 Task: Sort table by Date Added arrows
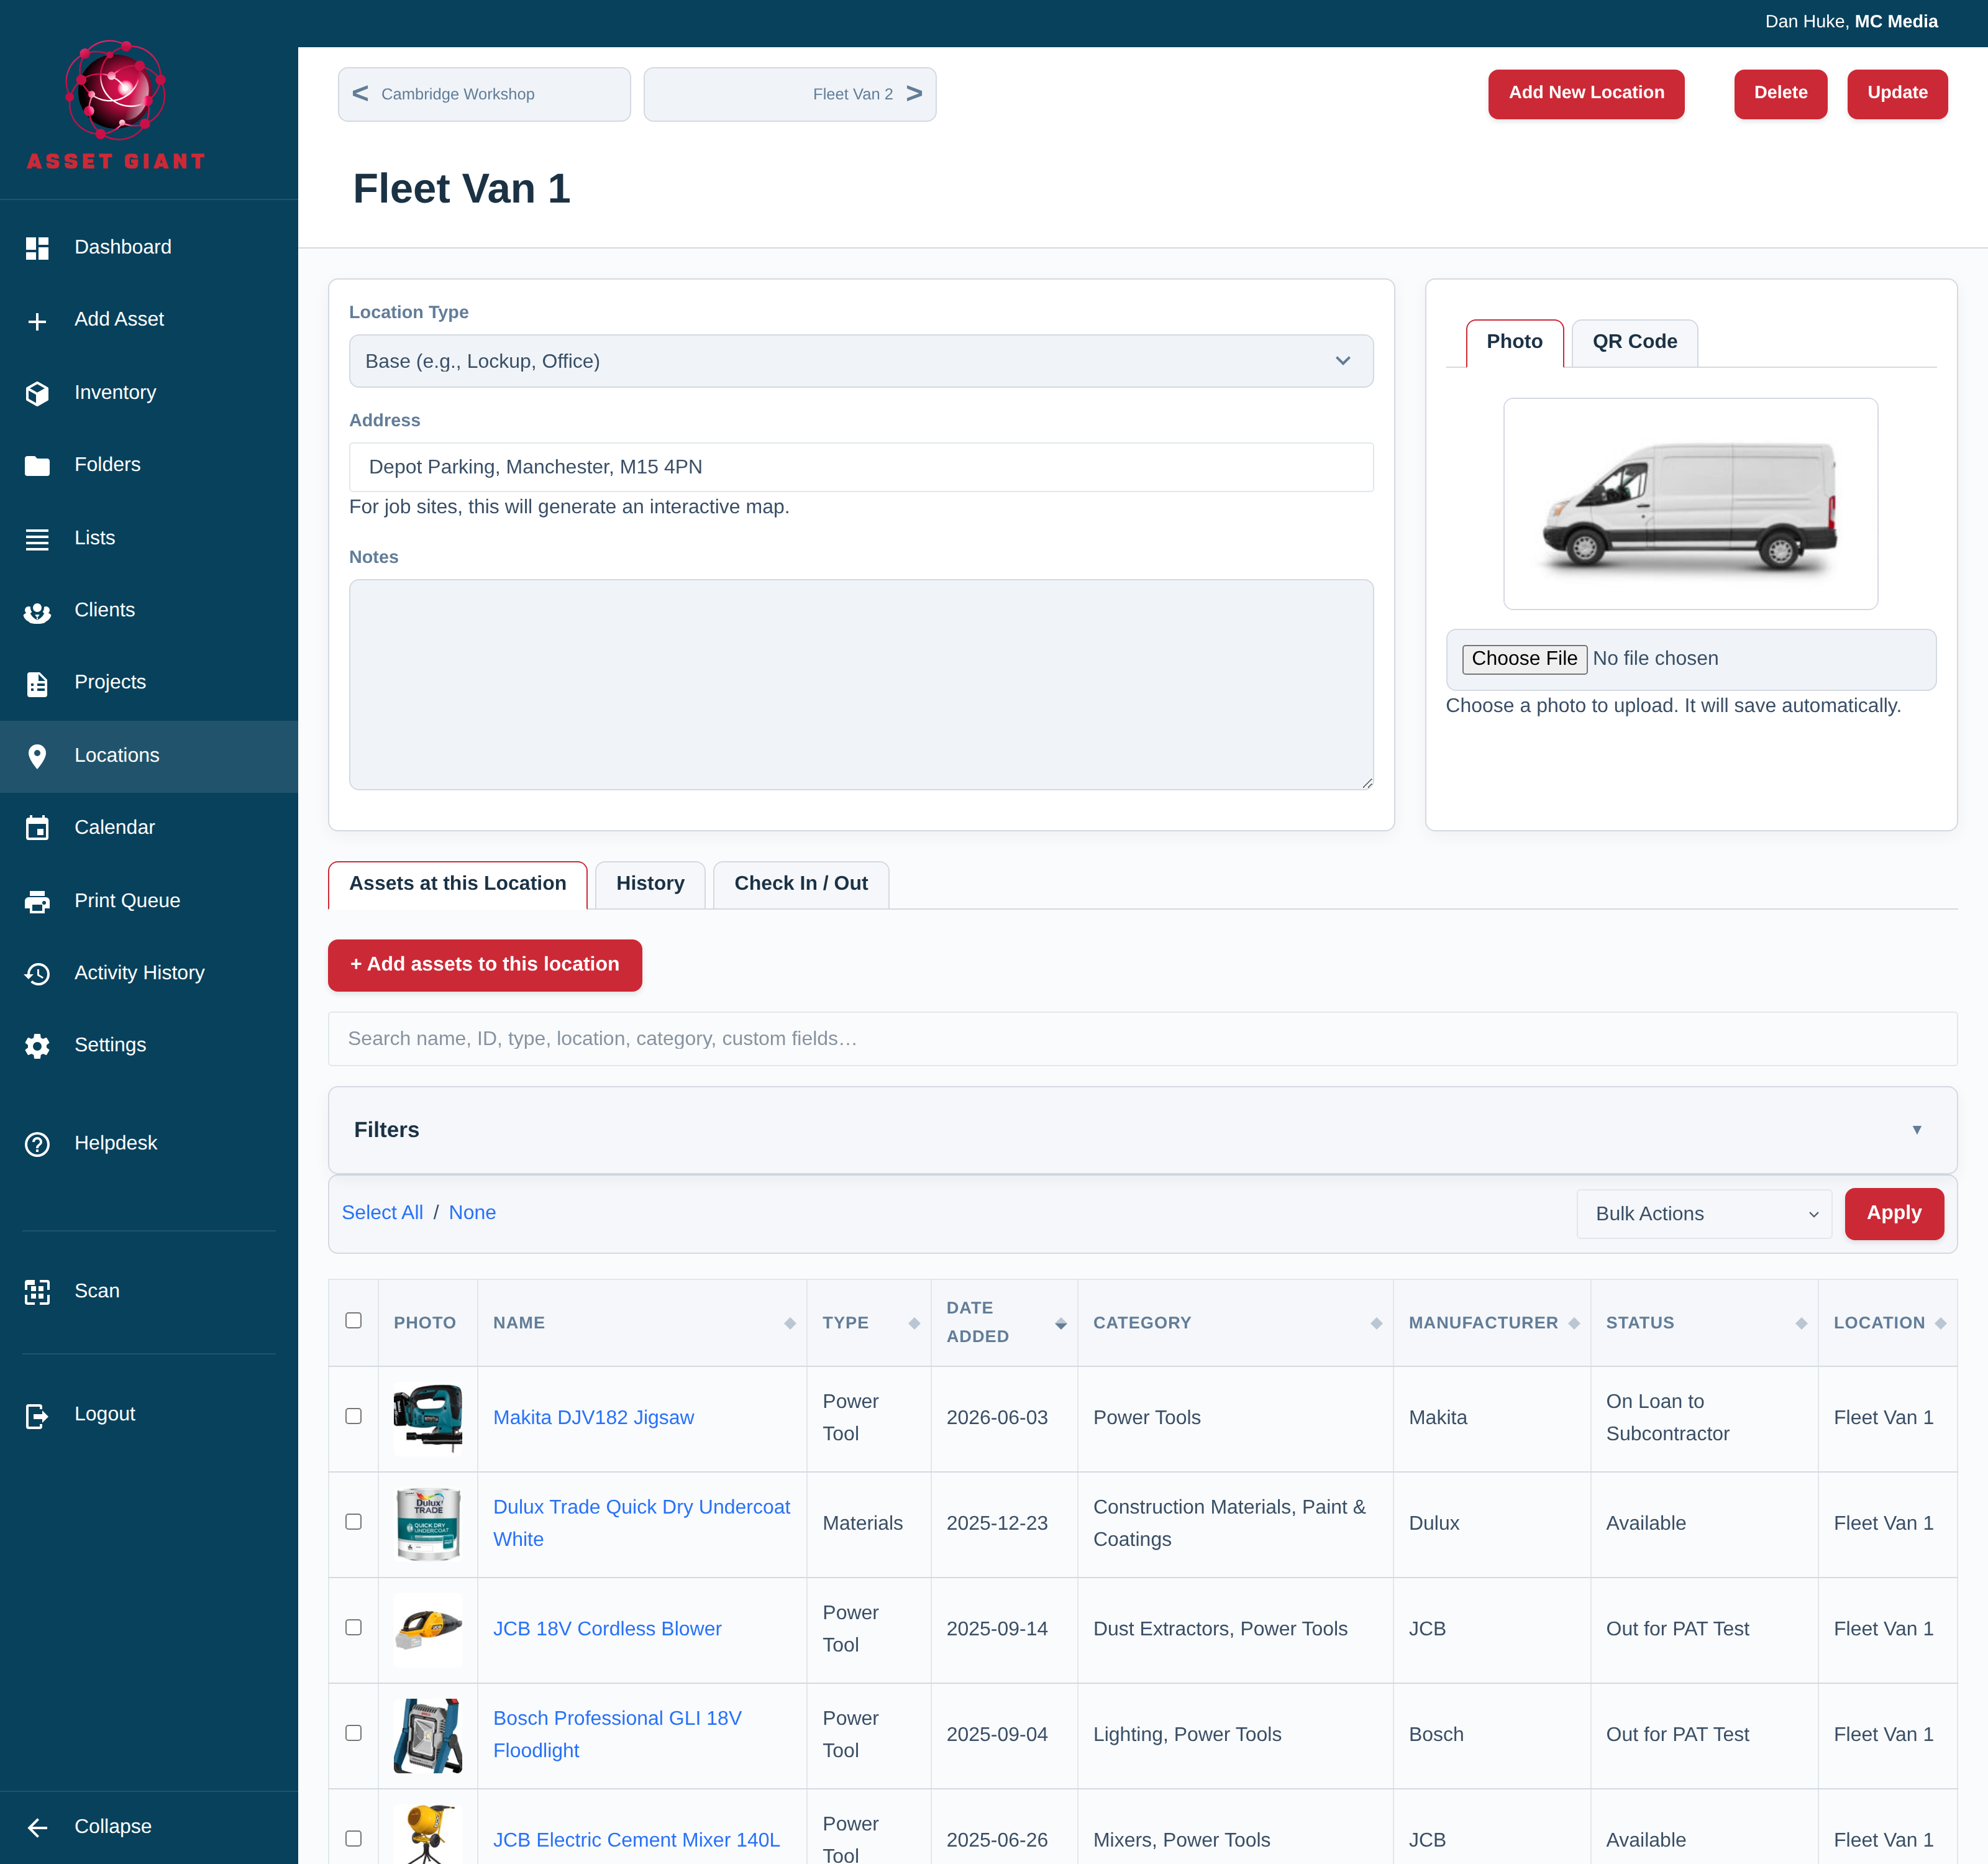pyautogui.click(x=1061, y=1323)
